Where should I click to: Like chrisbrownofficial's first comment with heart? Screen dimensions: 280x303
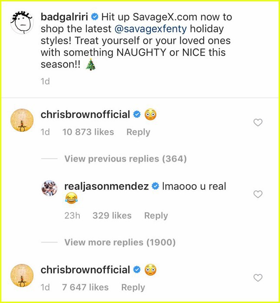pos(258,123)
